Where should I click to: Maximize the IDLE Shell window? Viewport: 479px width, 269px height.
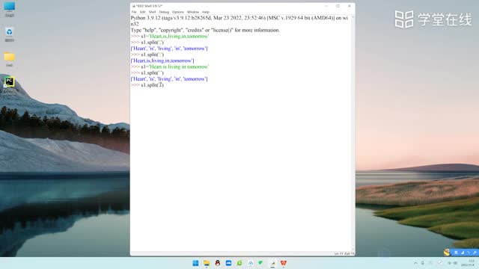click(338, 6)
